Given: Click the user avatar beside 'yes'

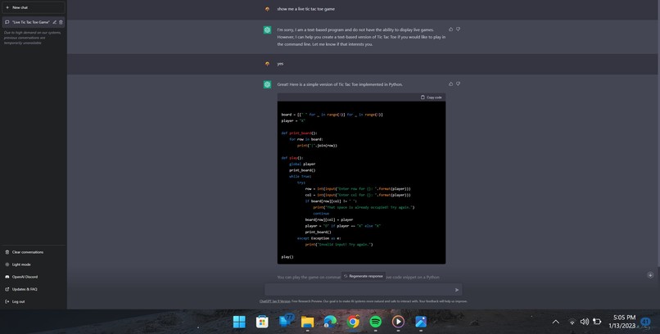Looking at the screenshot, I should pos(267,64).
